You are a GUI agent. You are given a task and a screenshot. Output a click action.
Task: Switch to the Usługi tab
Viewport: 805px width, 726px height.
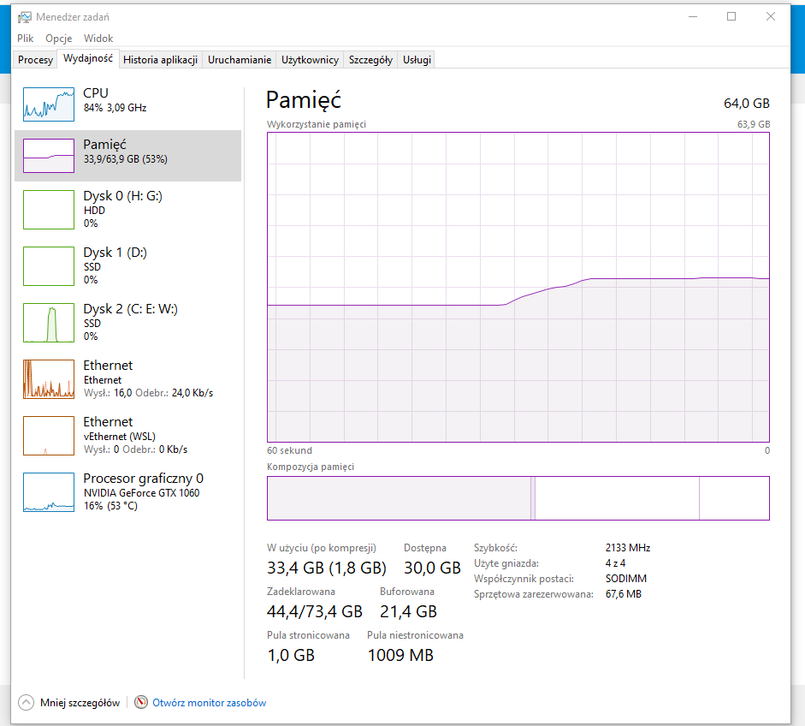coord(417,60)
